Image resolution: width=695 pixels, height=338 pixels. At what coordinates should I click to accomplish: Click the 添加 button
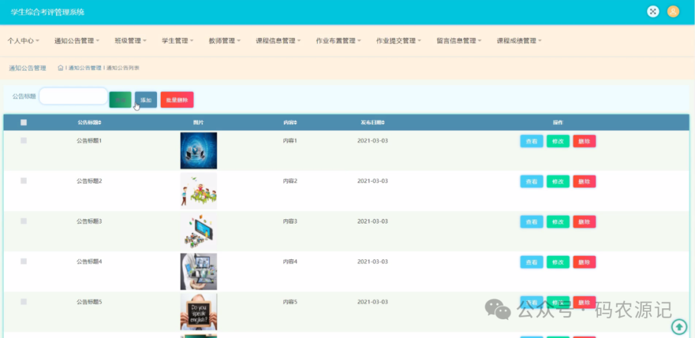click(x=146, y=100)
